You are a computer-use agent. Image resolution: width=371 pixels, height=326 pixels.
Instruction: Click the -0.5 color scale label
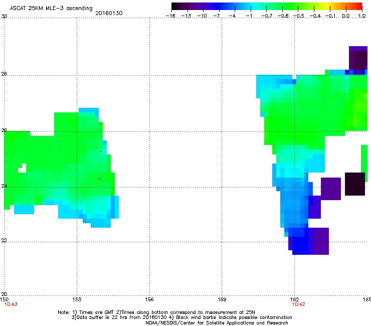(299, 16)
